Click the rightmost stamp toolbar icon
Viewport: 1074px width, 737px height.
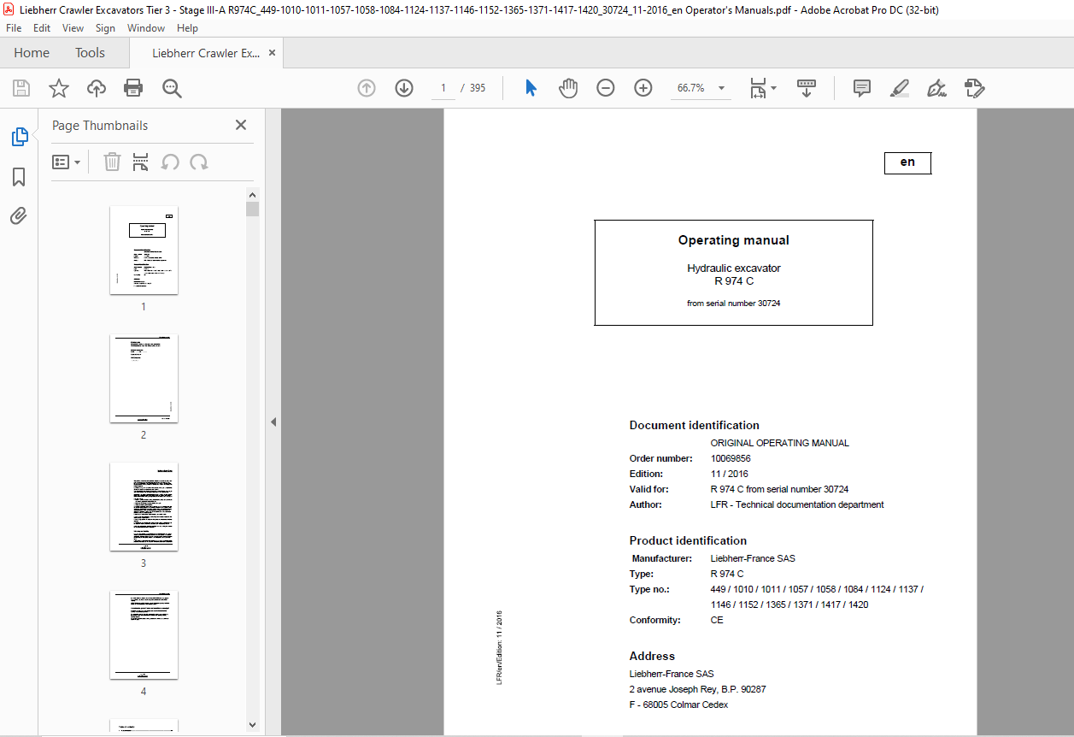pos(975,88)
